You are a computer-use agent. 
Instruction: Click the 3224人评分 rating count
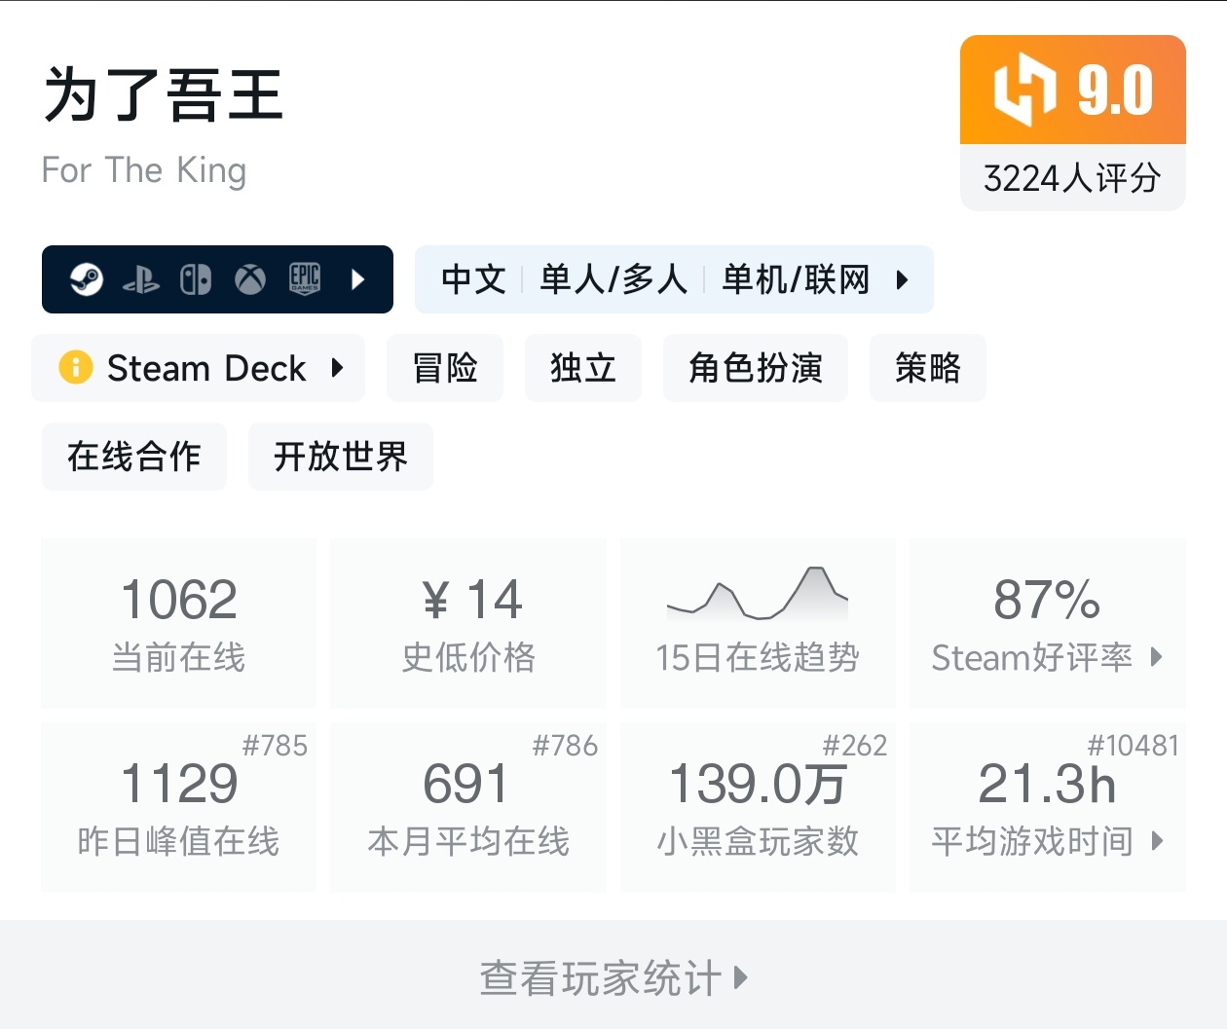pos(1073,178)
